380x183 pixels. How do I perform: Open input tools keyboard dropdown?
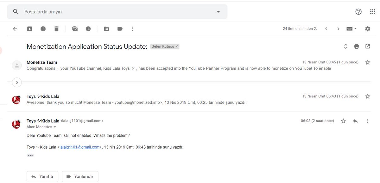pyautogui.click(x=351, y=29)
